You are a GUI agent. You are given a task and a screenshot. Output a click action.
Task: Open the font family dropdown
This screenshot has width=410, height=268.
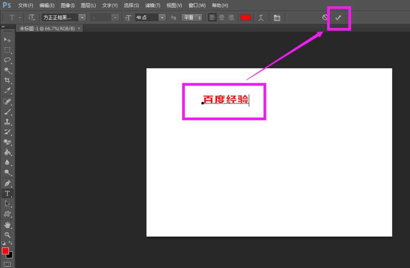click(82, 17)
